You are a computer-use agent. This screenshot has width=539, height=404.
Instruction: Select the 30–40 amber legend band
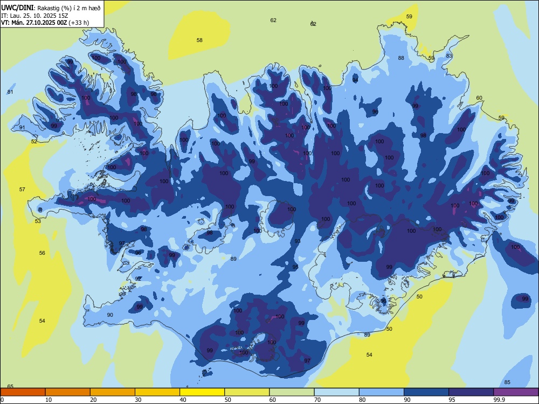(157, 392)
